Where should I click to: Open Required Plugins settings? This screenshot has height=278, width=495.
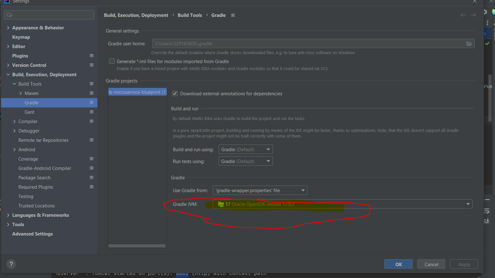coord(36,187)
